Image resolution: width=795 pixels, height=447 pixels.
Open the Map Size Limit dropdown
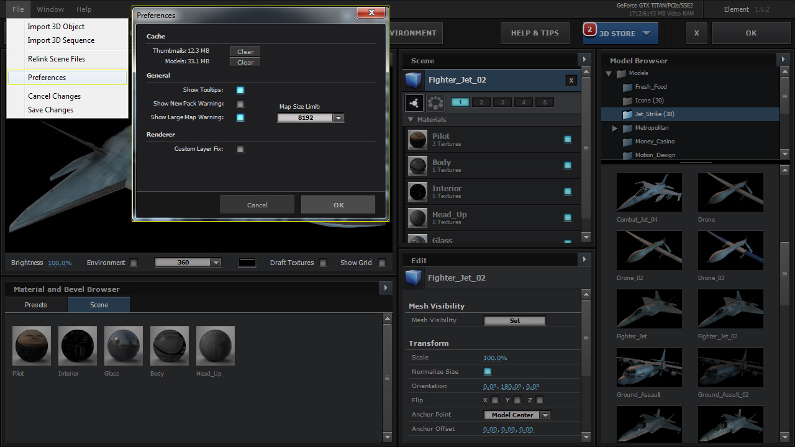338,117
